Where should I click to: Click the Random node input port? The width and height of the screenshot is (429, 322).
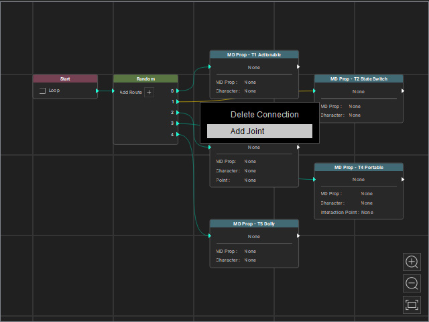point(113,91)
